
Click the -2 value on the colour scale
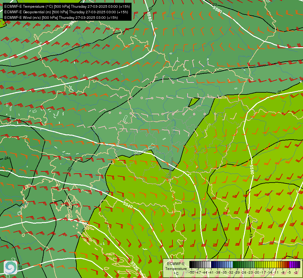[296, 272]
